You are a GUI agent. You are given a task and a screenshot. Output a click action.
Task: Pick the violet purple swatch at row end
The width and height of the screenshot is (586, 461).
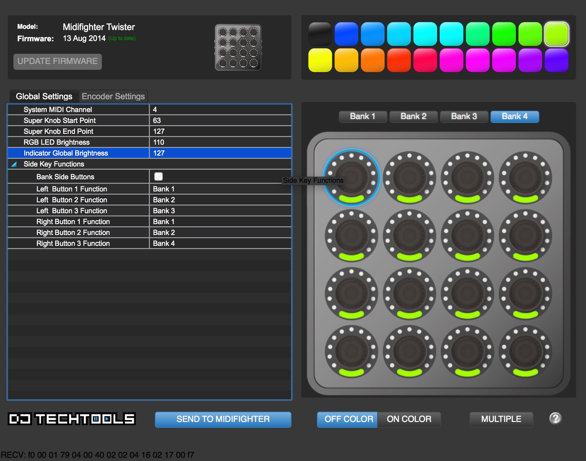(x=557, y=60)
